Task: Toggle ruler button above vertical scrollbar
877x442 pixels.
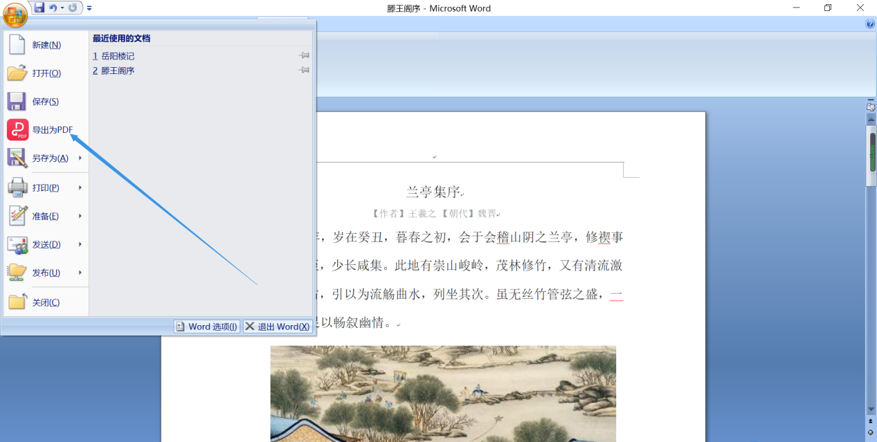Action: coord(871,107)
